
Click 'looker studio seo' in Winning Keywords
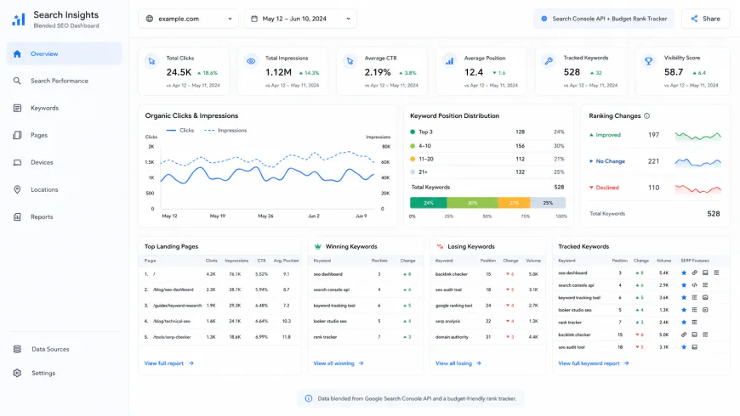point(330,321)
